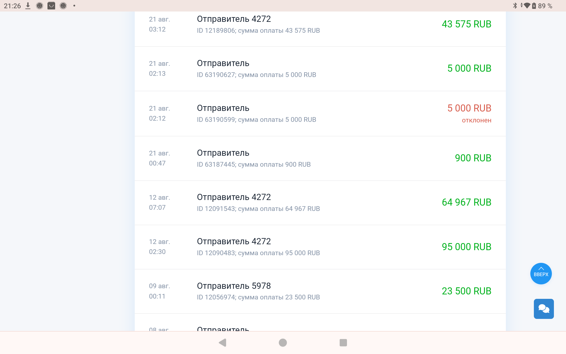Tap the blue chat support icon
This screenshot has height=354, width=566.
pyautogui.click(x=544, y=309)
